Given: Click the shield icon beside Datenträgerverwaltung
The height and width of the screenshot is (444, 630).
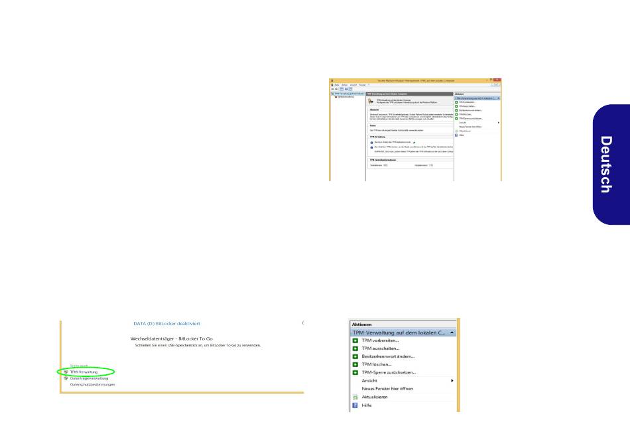Looking at the screenshot, I should [66, 378].
